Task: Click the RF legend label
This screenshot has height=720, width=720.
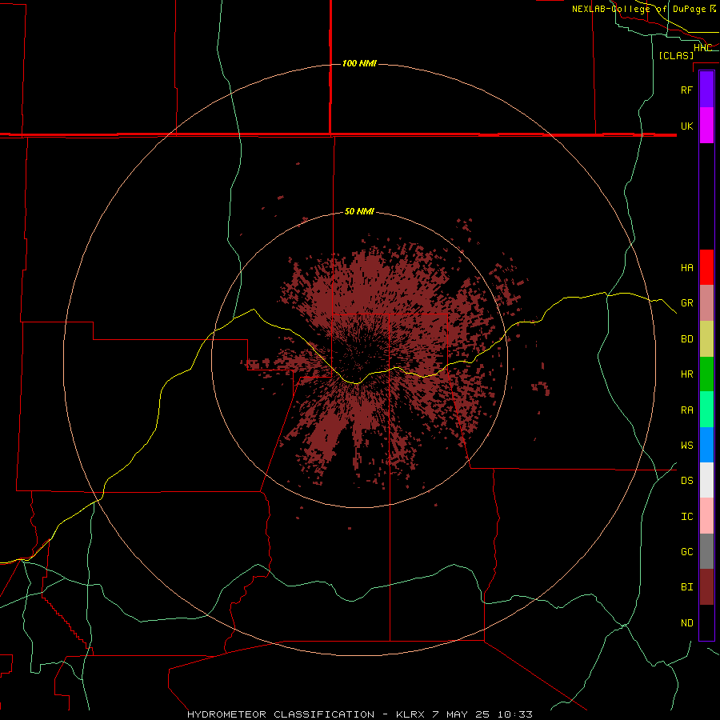Action: click(686, 90)
